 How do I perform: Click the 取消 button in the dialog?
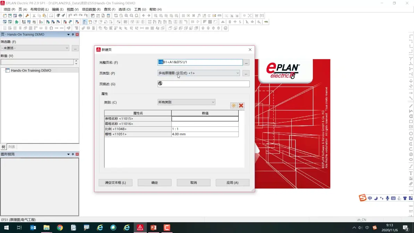point(193,183)
